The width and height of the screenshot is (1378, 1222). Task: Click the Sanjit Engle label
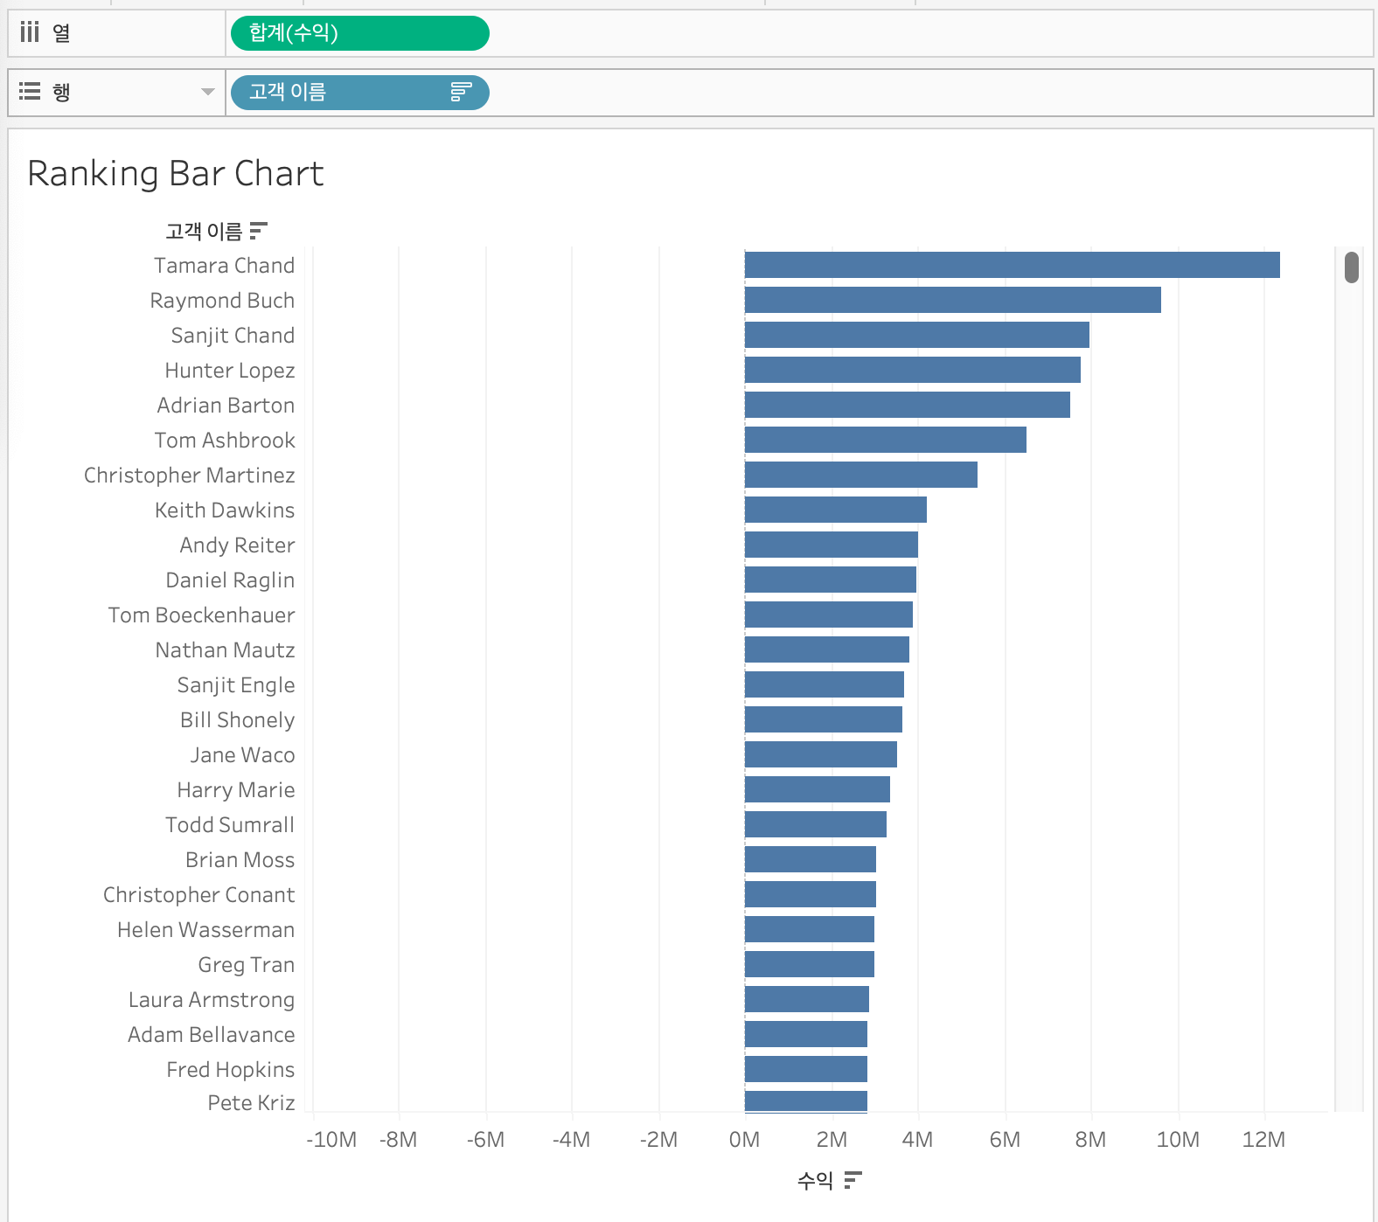tap(235, 684)
